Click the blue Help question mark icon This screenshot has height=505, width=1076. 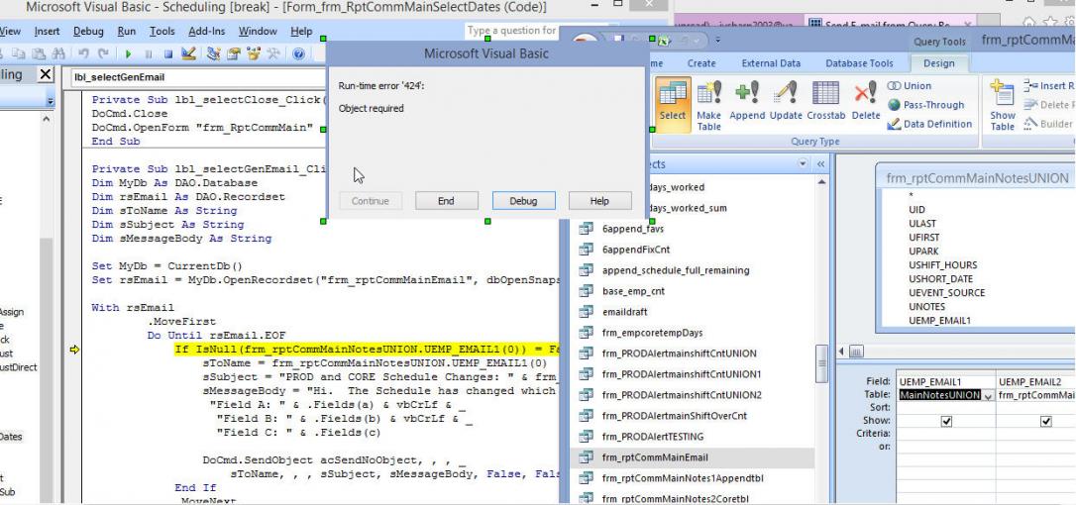298,53
